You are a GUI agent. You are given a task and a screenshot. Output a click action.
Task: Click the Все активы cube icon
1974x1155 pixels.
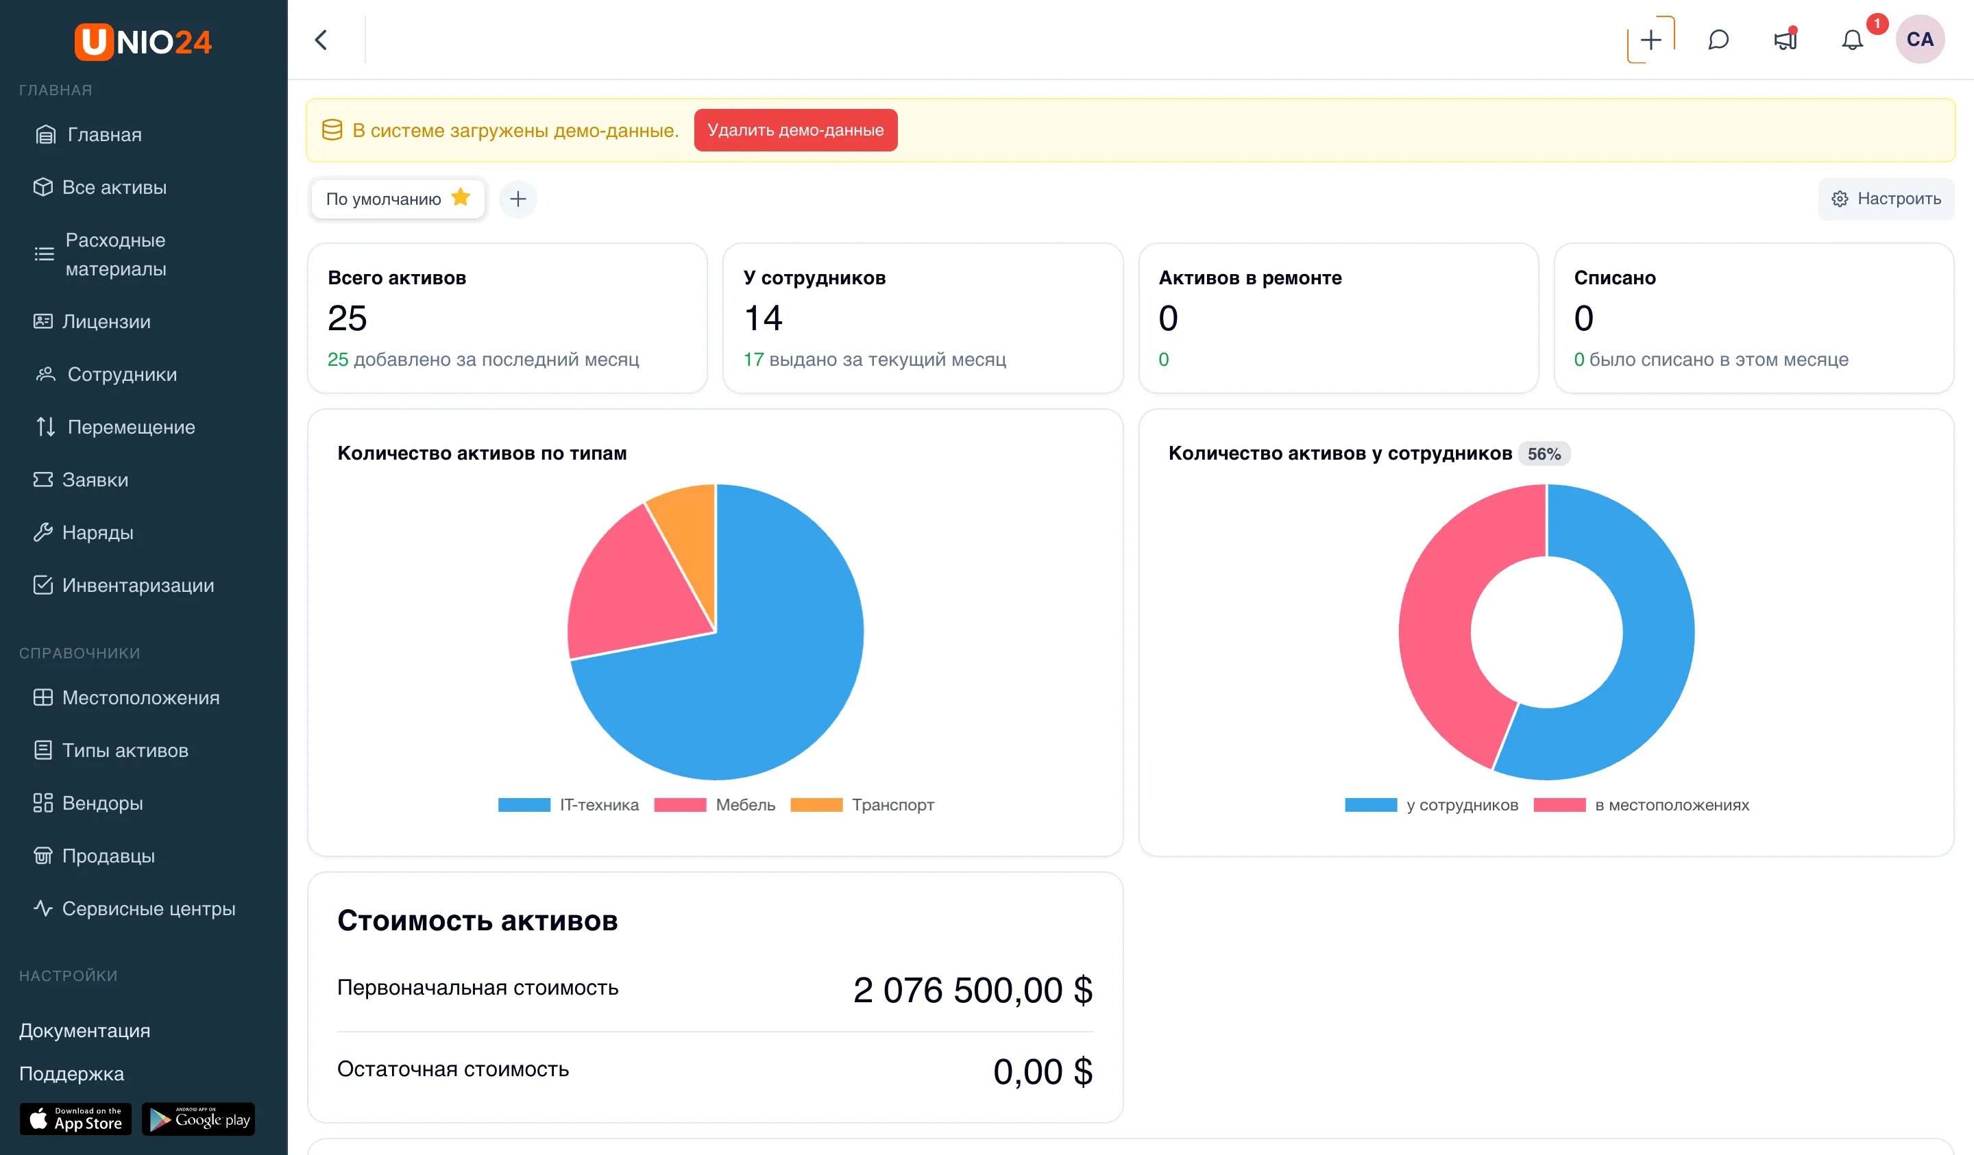(x=43, y=187)
